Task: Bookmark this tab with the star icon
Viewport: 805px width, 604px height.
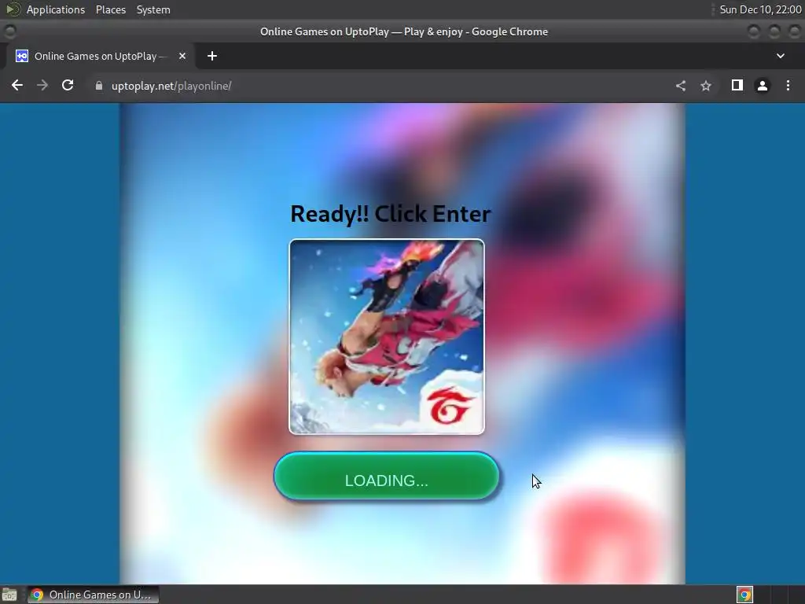Action: tap(706, 86)
